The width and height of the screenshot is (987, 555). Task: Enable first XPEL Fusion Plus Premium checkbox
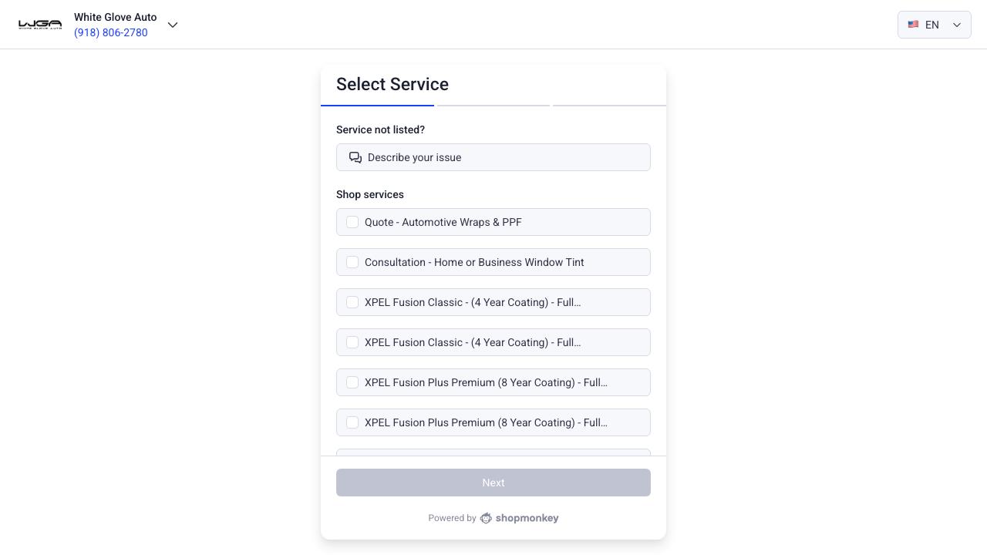tap(352, 382)
